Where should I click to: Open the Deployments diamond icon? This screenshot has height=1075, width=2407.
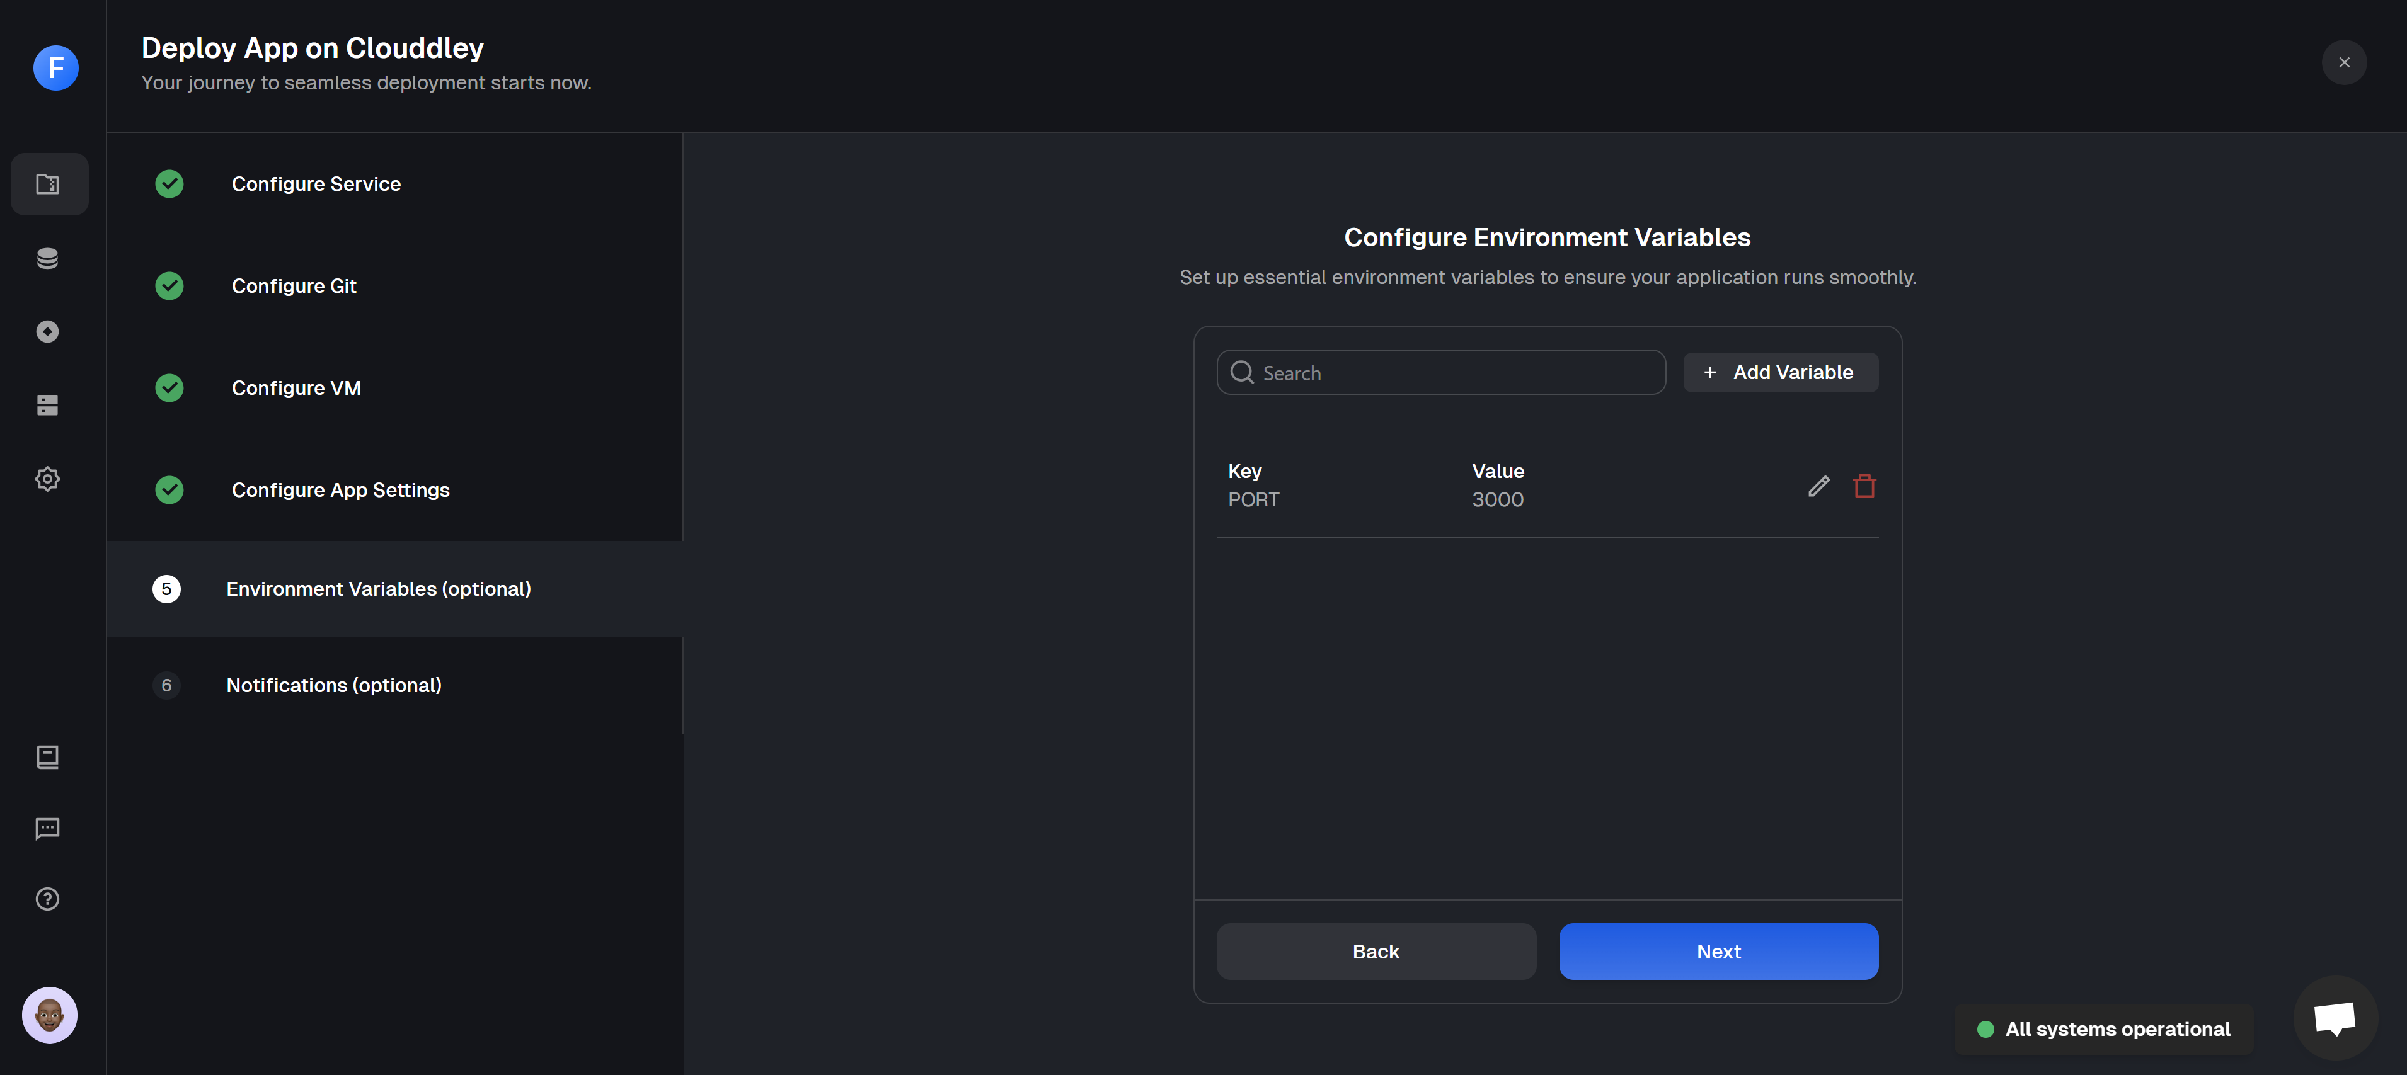coord(48,331)
